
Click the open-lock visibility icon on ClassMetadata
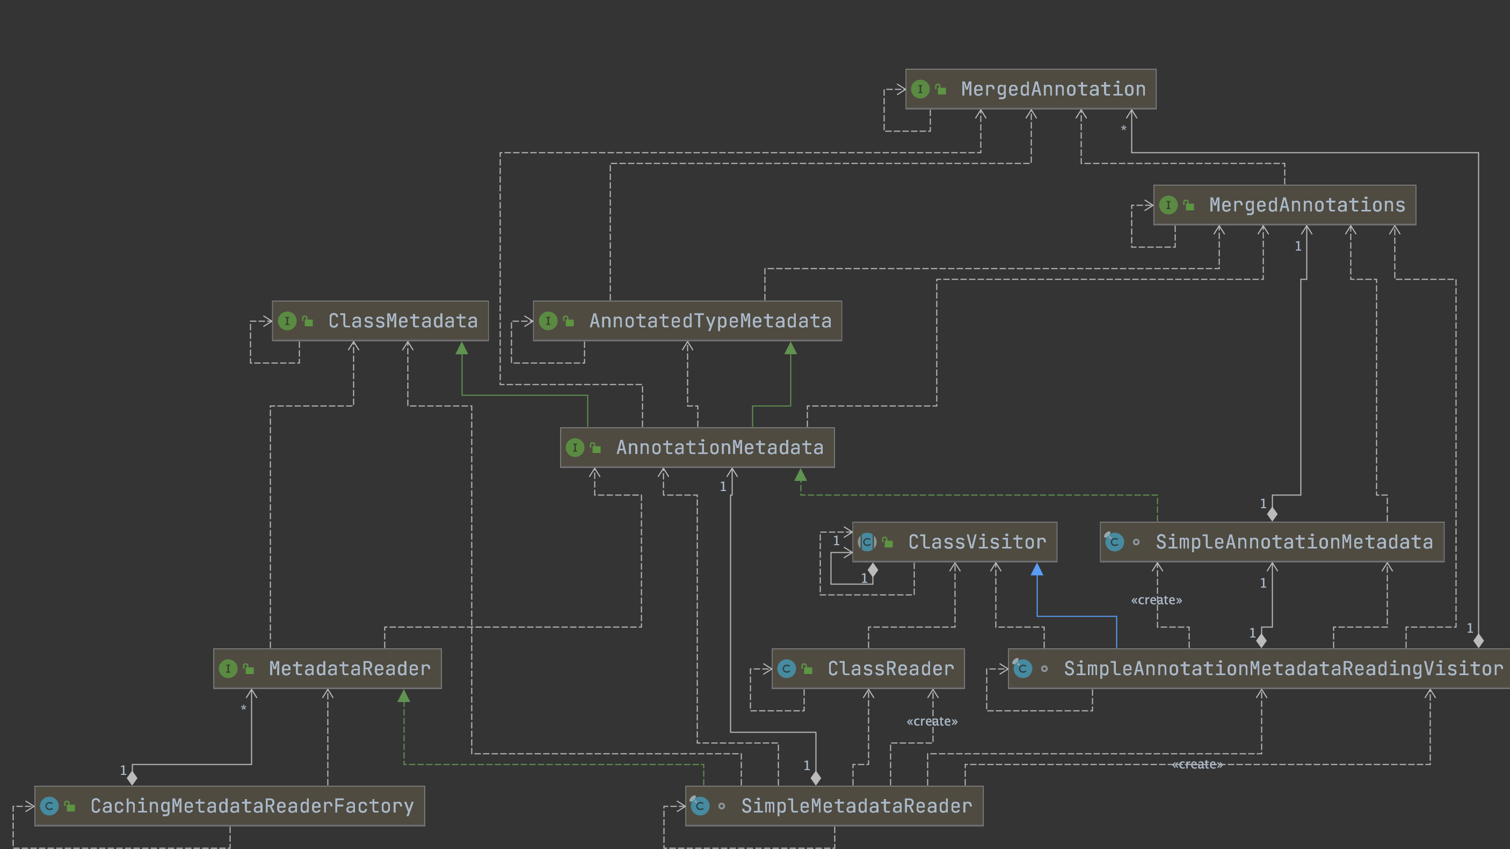coord(307,320)
